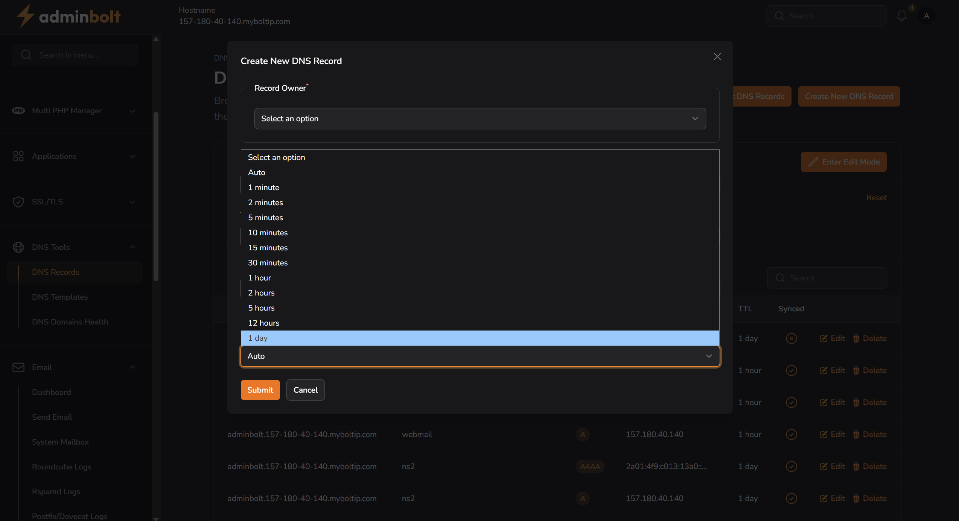Submit the new DNS record
Viewport: 959px width, 521px height.
click(260, 390)
